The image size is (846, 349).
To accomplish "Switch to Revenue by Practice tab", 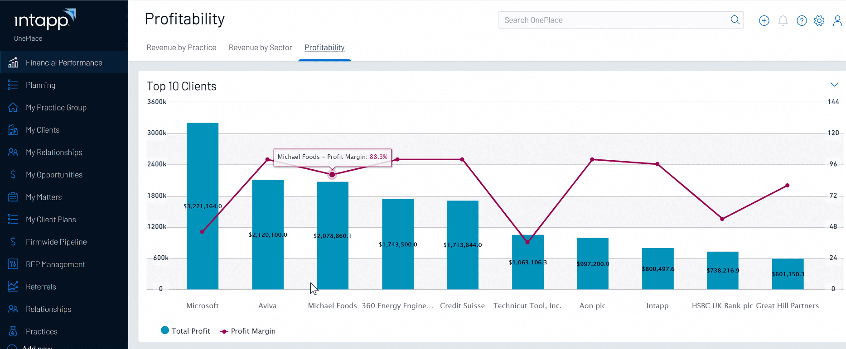I will point(181,48).
